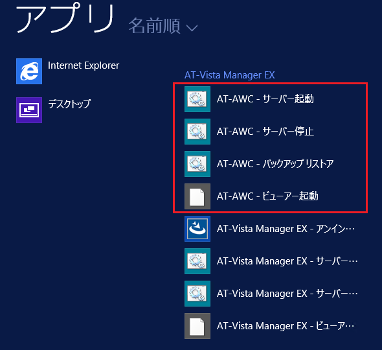
Task: Select AT-Vista Manager EX - ビューア… label
Action: click(286, 326)
